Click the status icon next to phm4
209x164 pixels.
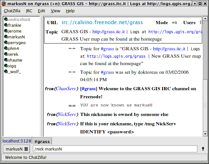coord(6,48)
